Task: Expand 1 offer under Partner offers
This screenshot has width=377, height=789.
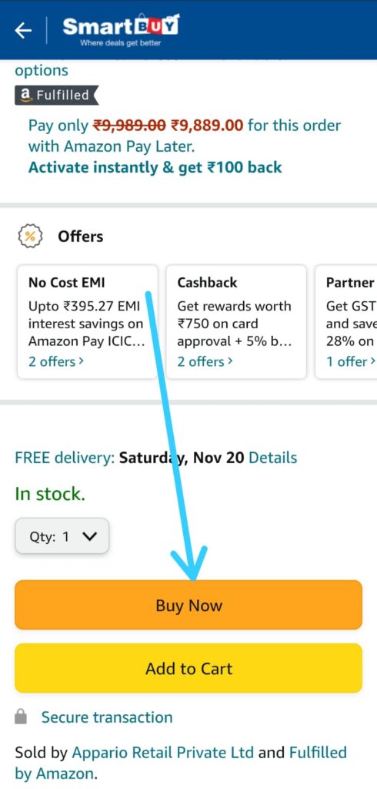Action: coord(351,347)
